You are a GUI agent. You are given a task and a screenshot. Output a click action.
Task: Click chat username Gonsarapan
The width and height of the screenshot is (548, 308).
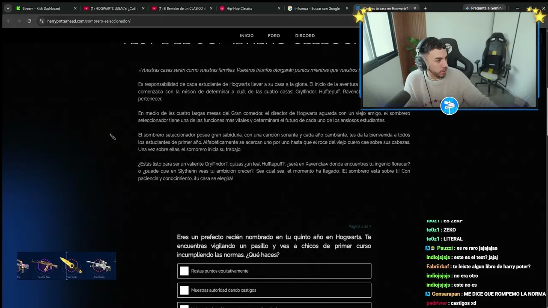pyautogui.click(x=446, y=294)
